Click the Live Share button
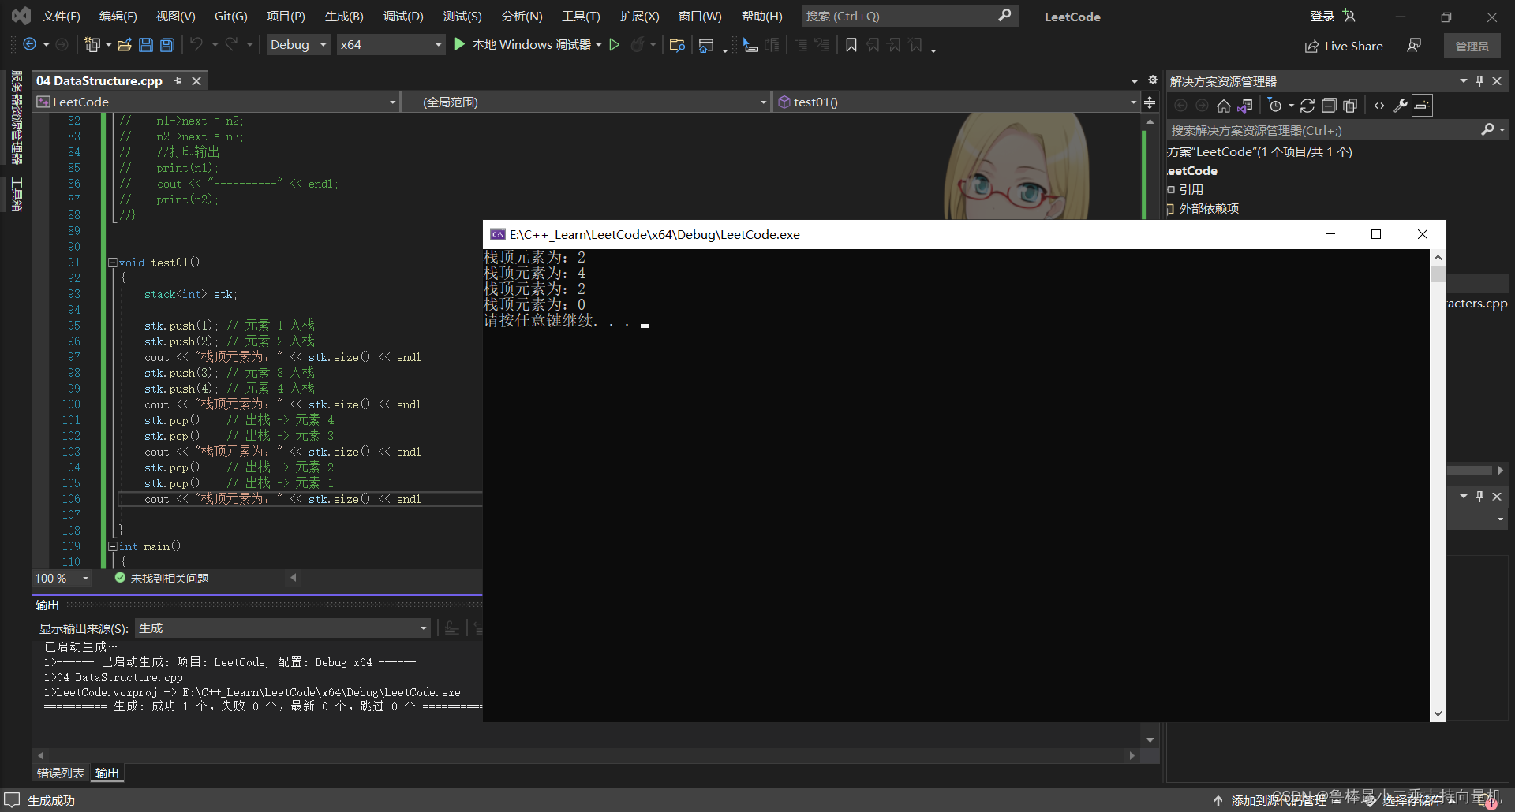 [x=1343, y=46]
